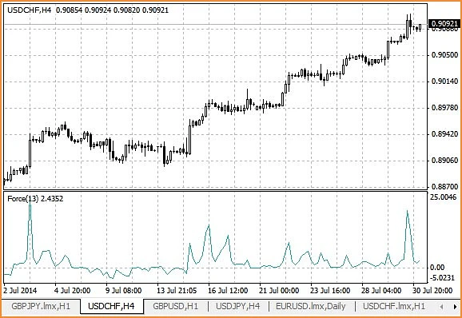Image resolution: width=462 pixels, height=318 pixels.
Task: Click the 9 Jul 08:00 time label
Action: click(x=124, y=291)
